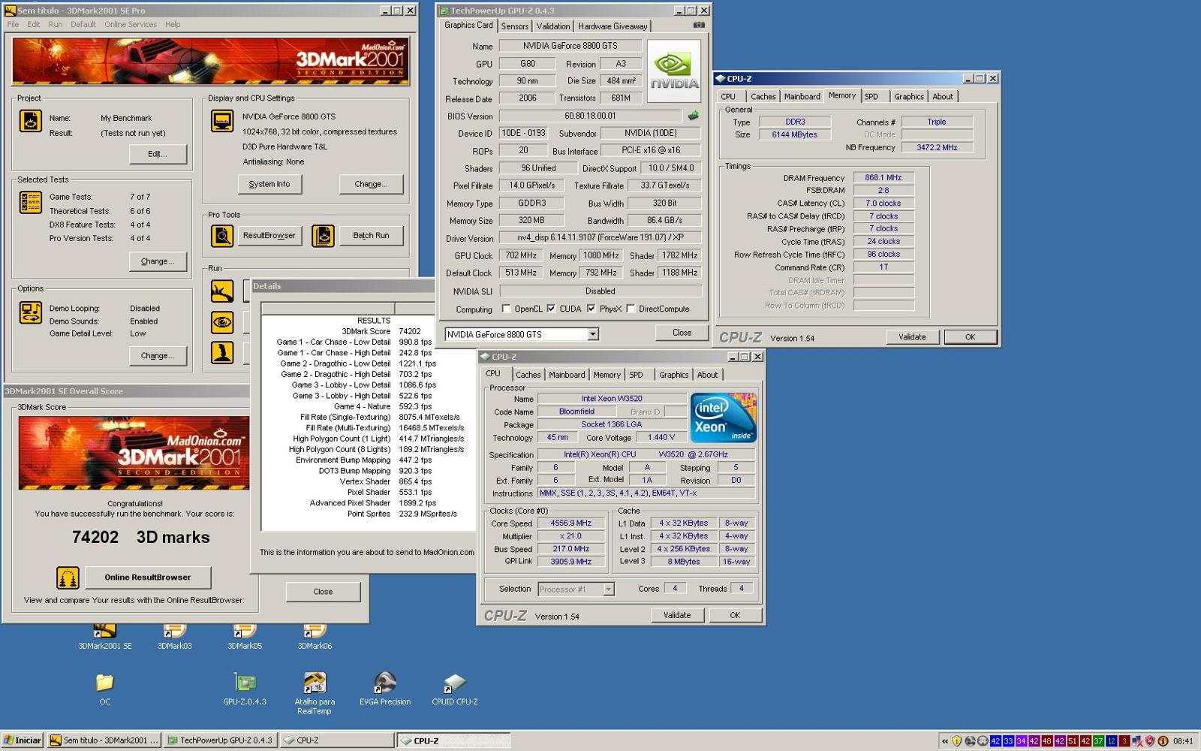
Task: Click the Game demo figure icon in Run section
Action: click(222, 352)
